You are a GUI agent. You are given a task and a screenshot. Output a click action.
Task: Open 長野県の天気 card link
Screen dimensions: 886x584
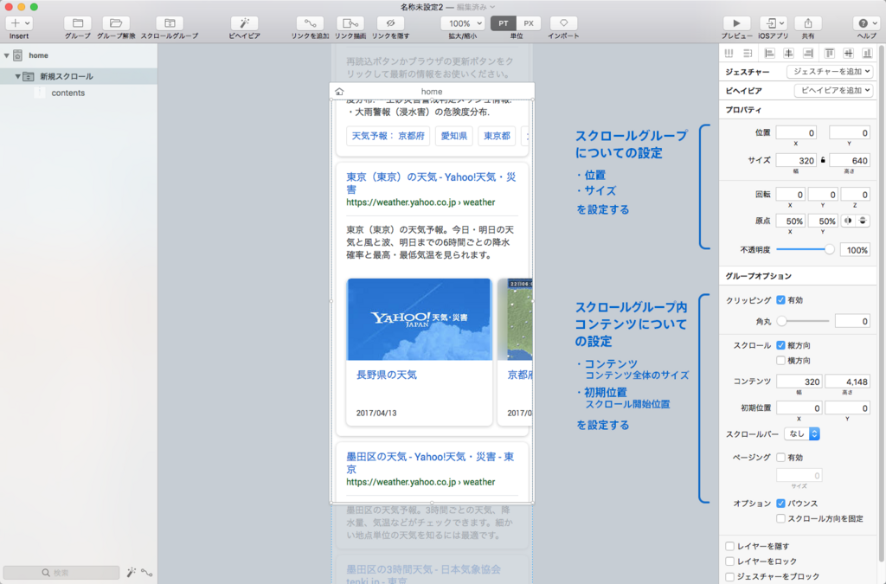pyautogui.click(x=387, y=375)
